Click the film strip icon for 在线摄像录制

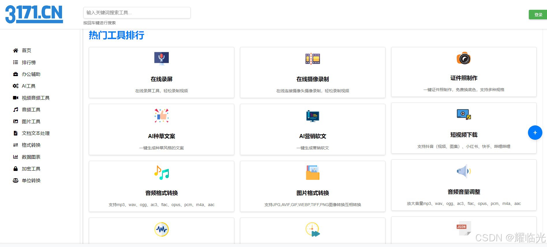click(313, 59)
